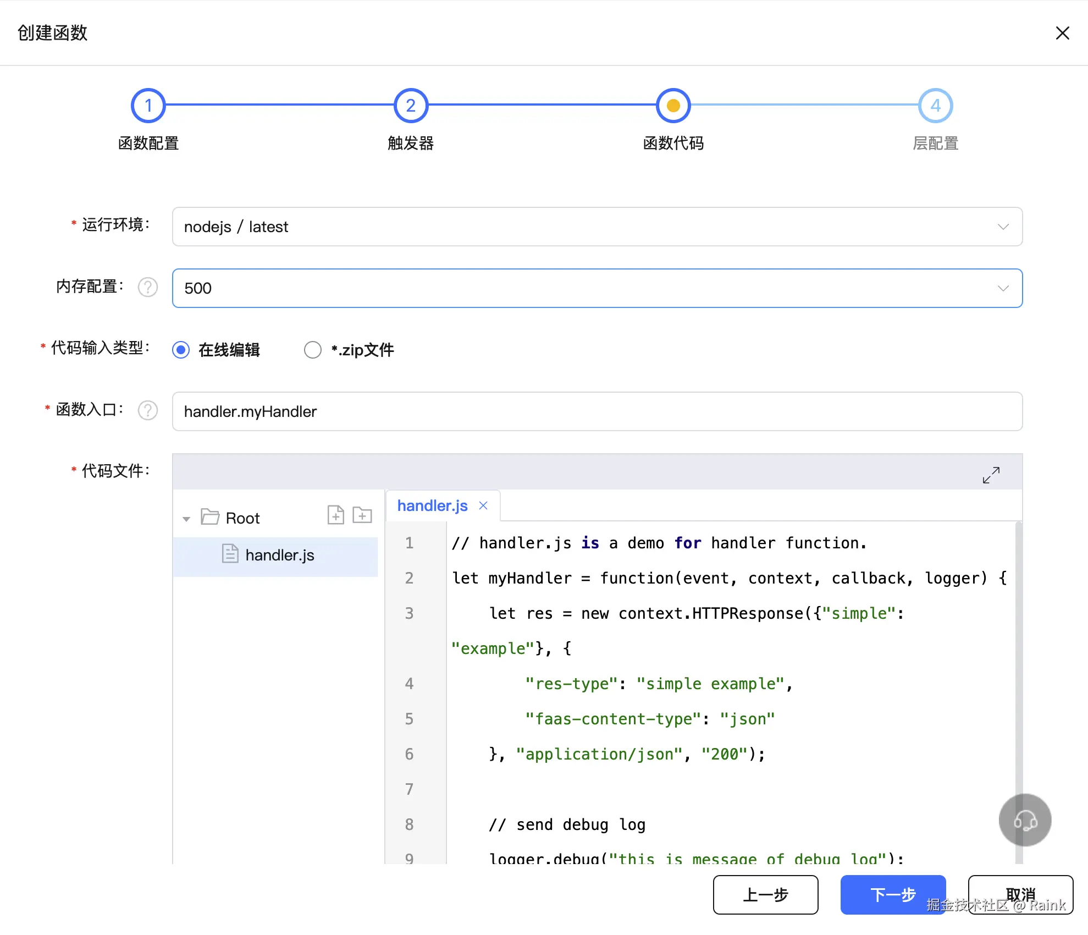Close the 创建函数 dialog with X
Image resolution: width=1088 pixels, height=935 pixels.
click(1062, 33)
